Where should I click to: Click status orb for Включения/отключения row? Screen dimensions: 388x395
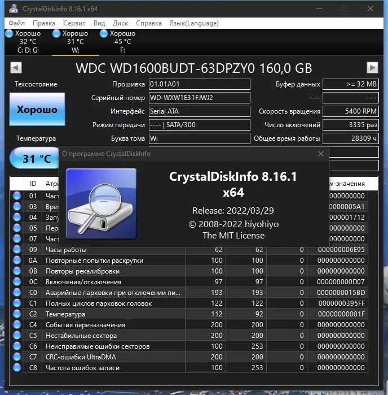click(17, 281)
